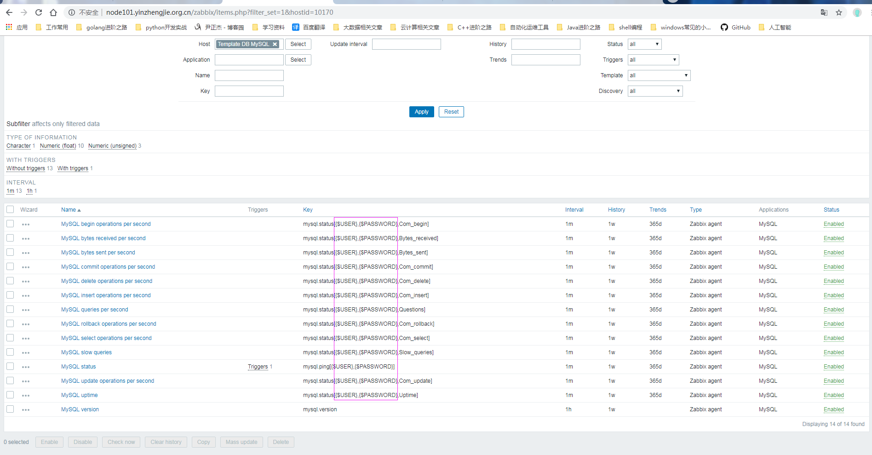
Task: Open wizard menu for MySQL insert operations
Action: pyautogui.click(x=26, y=296)
